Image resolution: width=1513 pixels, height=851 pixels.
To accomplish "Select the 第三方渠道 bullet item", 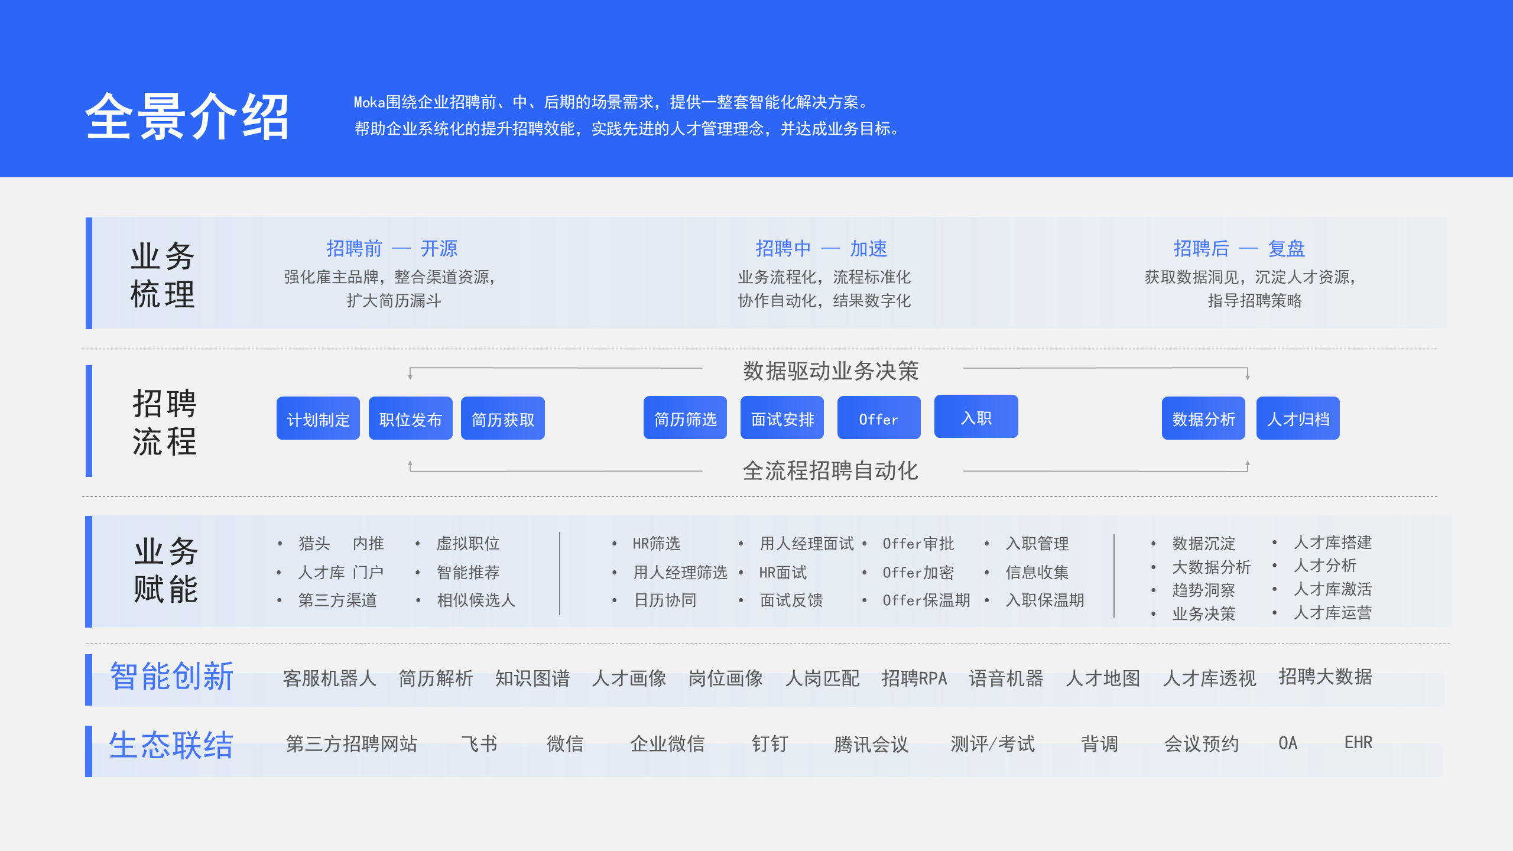I will pos(337,600).
